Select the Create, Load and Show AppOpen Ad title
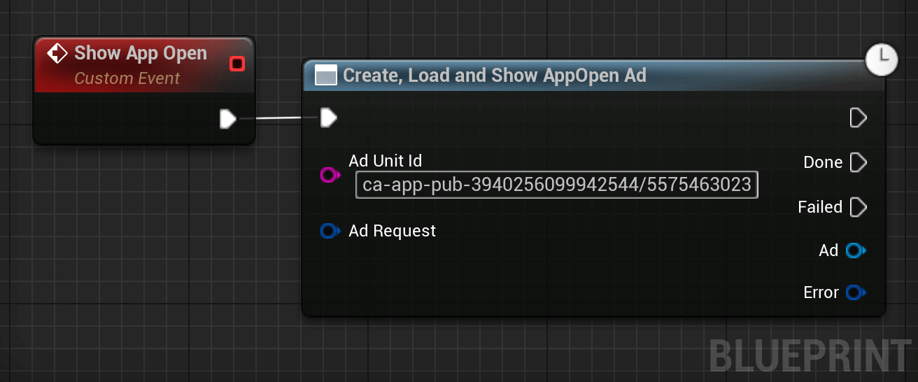 tap(495, 76)
